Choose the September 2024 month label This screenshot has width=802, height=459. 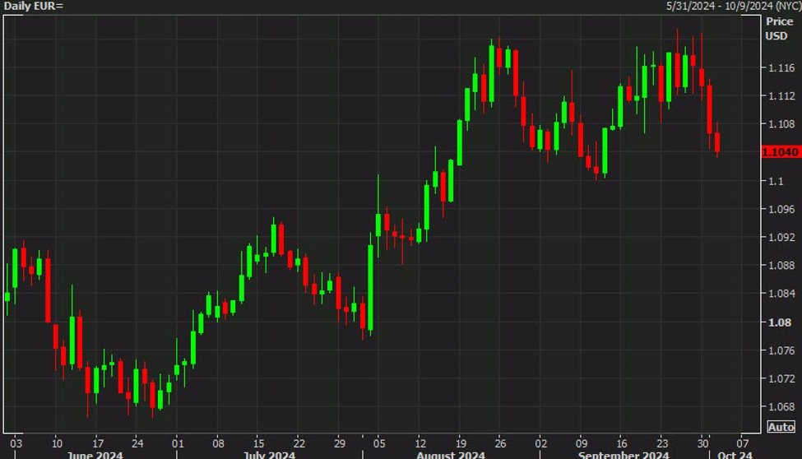[x=621, y=455]
